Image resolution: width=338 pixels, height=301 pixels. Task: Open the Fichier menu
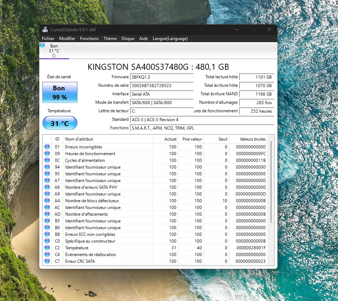coord(48,39)
